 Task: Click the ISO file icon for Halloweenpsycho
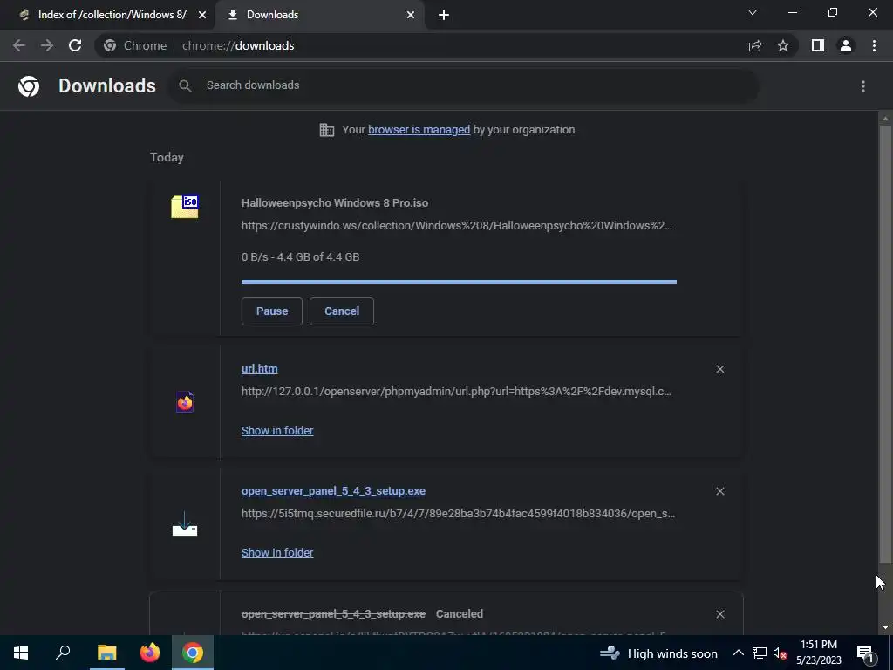185,206
